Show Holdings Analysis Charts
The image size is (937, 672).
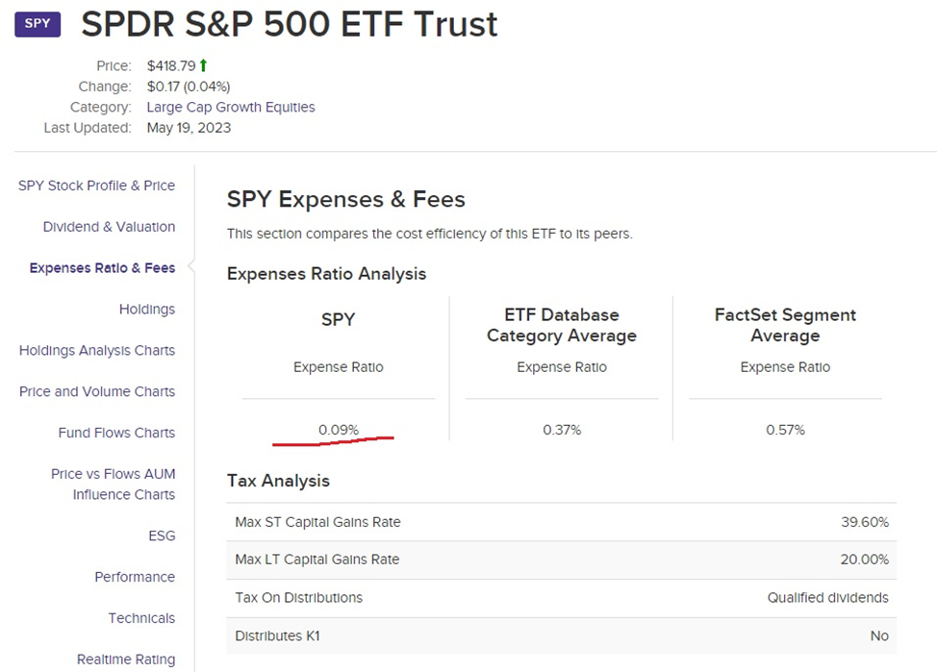tap(97, 351)
